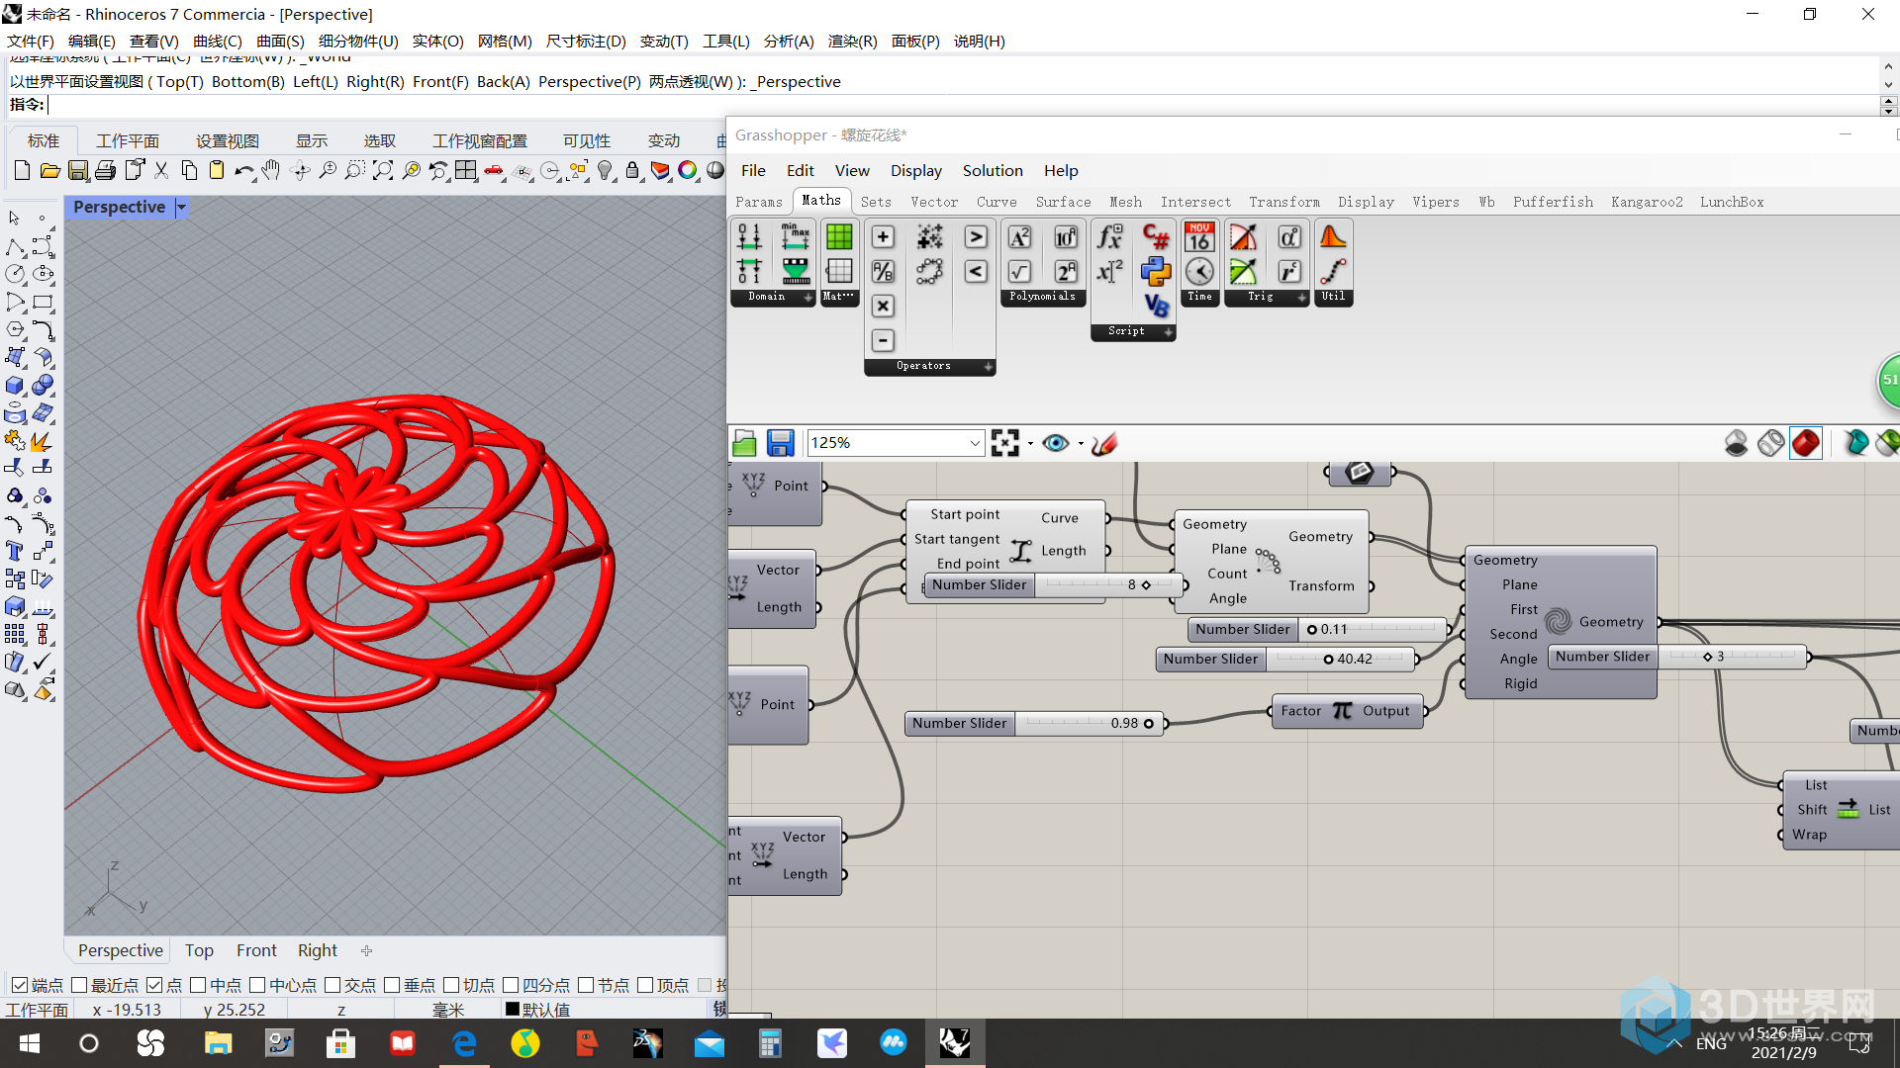Click the Grasshopper save file icon
This screenshot has height=1068, width=1900.
[x=780, y=443]
